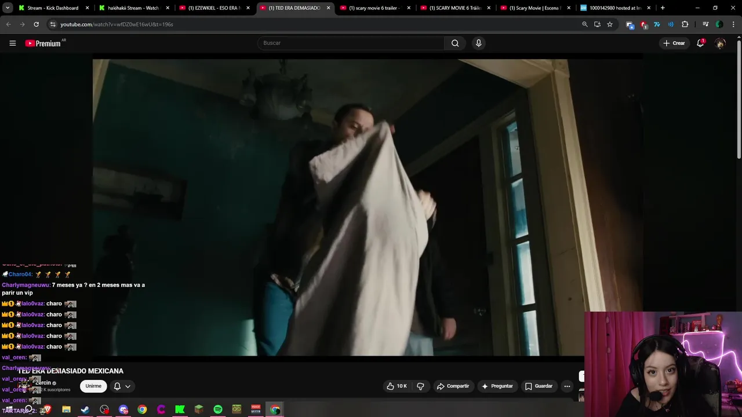
Task: Open Spotify from the taskbar
Action: (x=218, y=409)
